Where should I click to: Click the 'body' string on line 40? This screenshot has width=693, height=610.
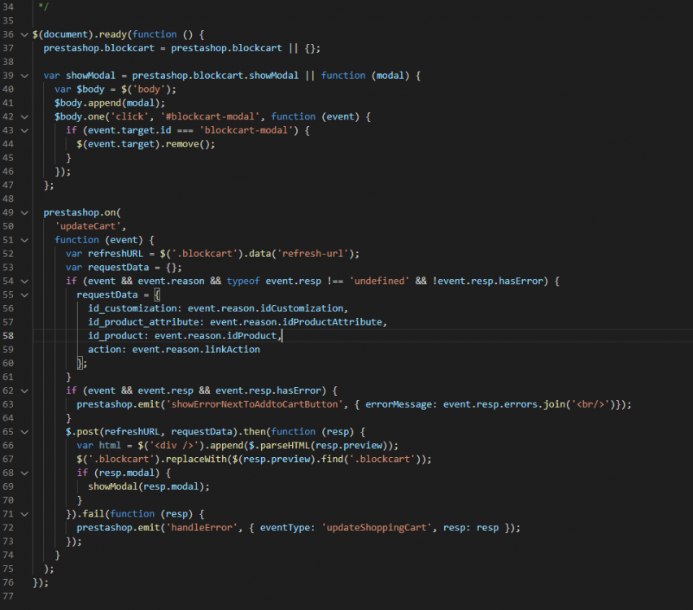pyautogui.click(x=149, y=89)
